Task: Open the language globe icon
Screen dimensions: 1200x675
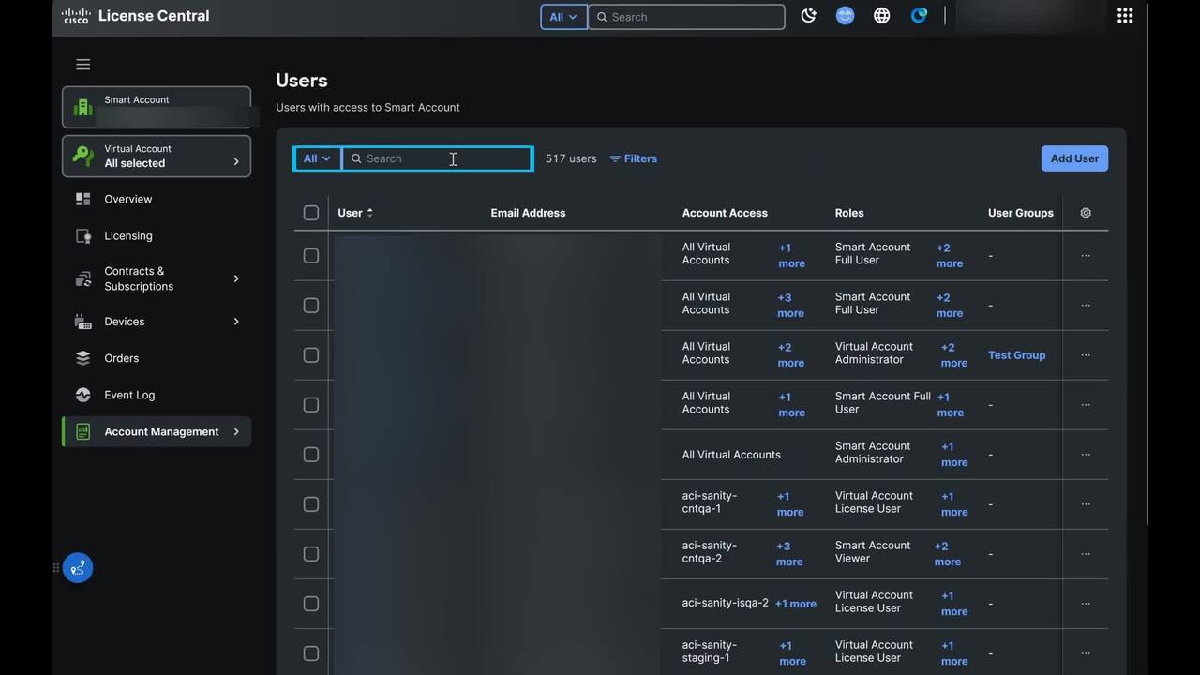Action: pos(881,16)
